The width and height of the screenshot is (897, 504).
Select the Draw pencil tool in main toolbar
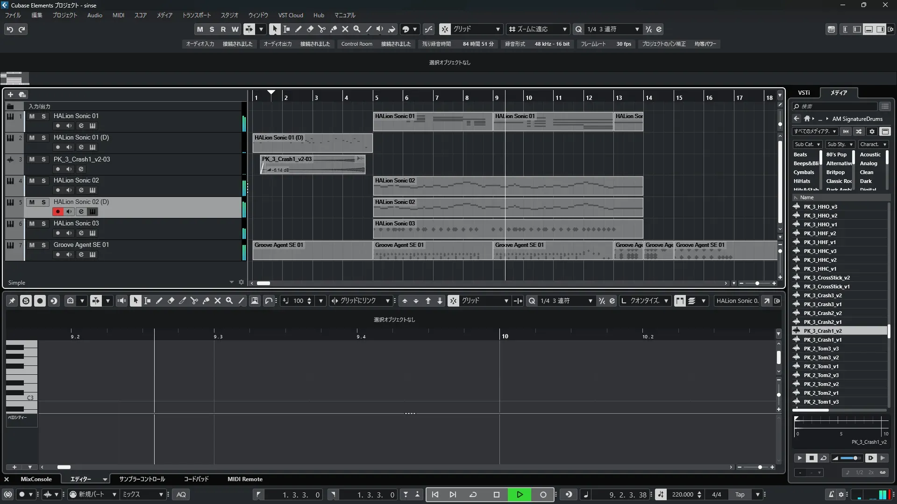[298, 29]
